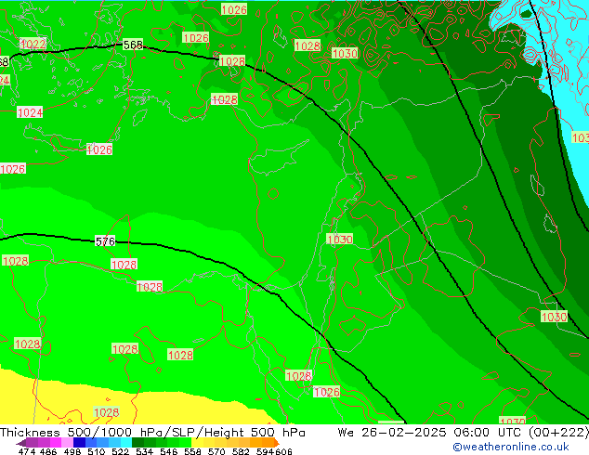Pick the bright lime green legend swatch
The image size is (589, 455).
pyautogui.click(x=186, y=443)
